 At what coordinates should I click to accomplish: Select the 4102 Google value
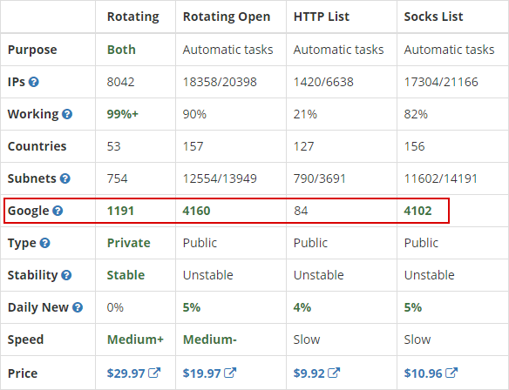417,211
